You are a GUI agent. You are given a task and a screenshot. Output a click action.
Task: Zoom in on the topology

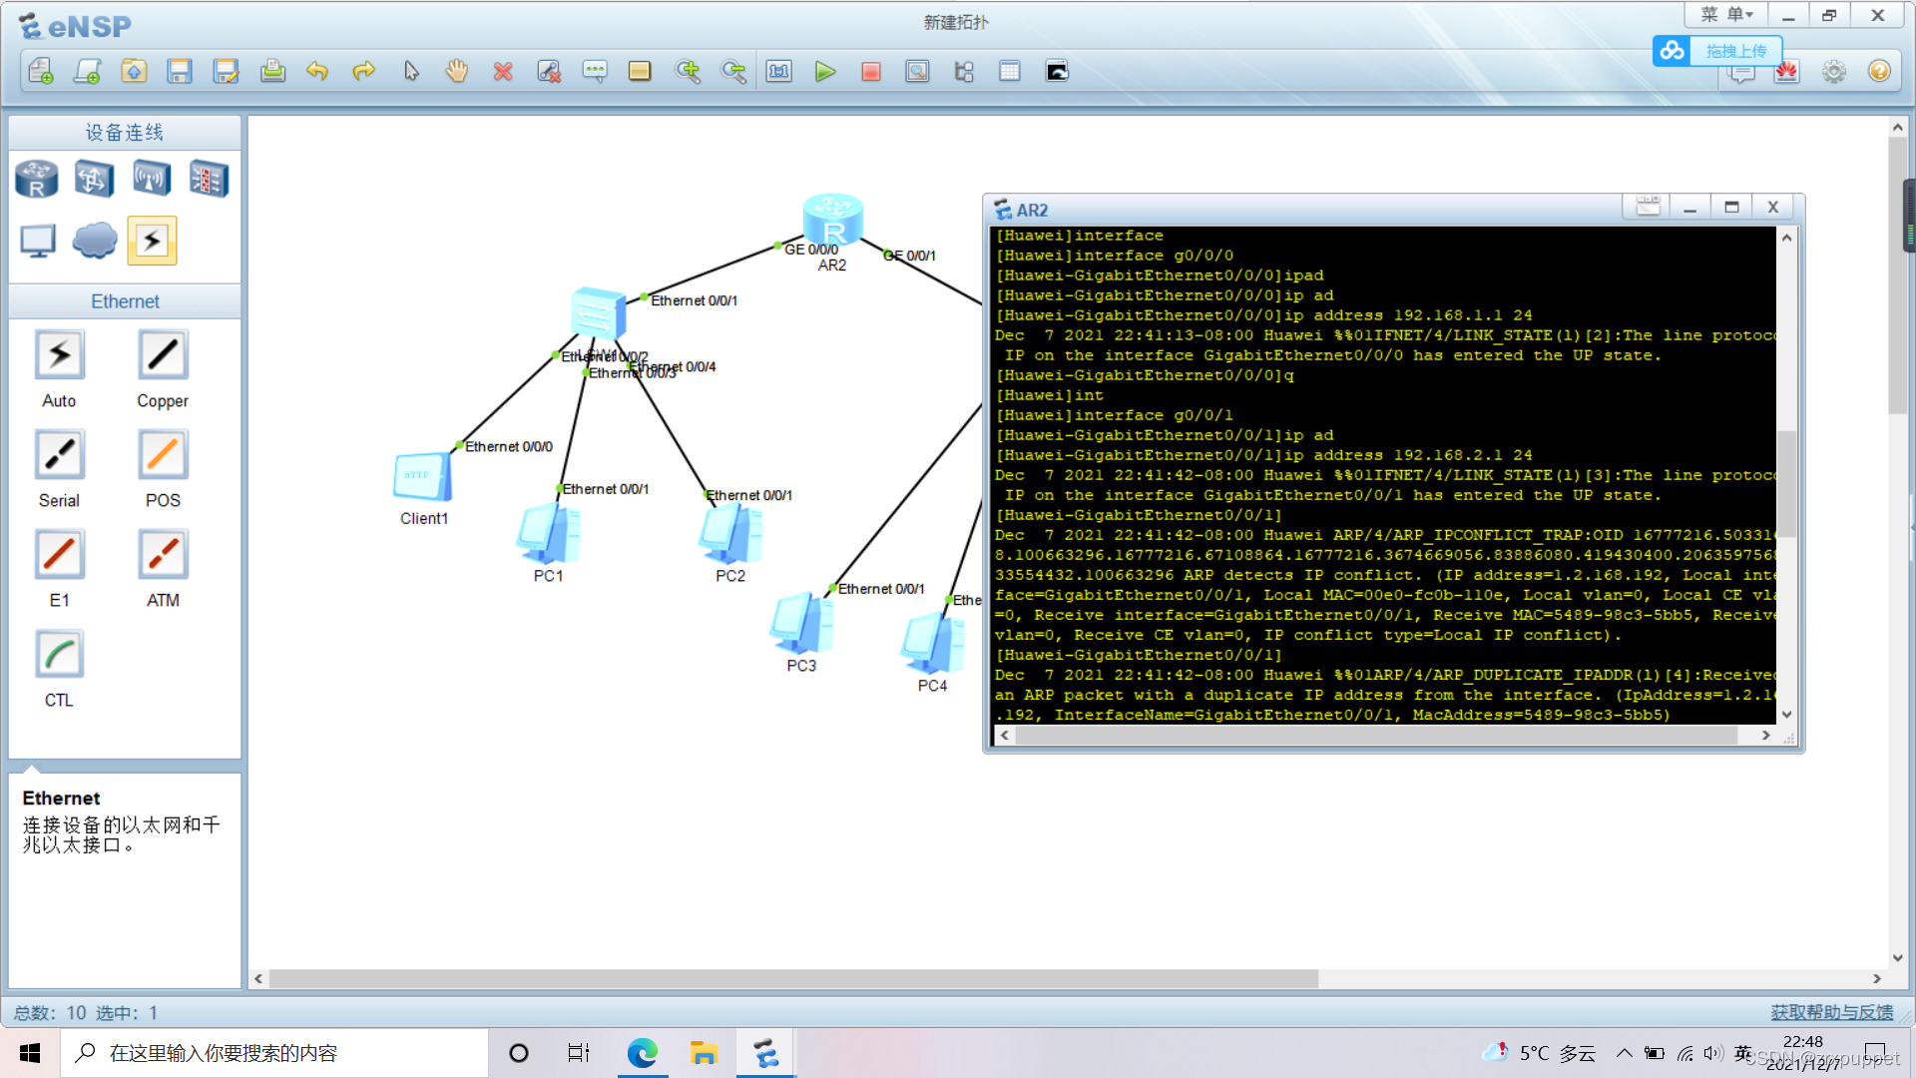(688, 71)
